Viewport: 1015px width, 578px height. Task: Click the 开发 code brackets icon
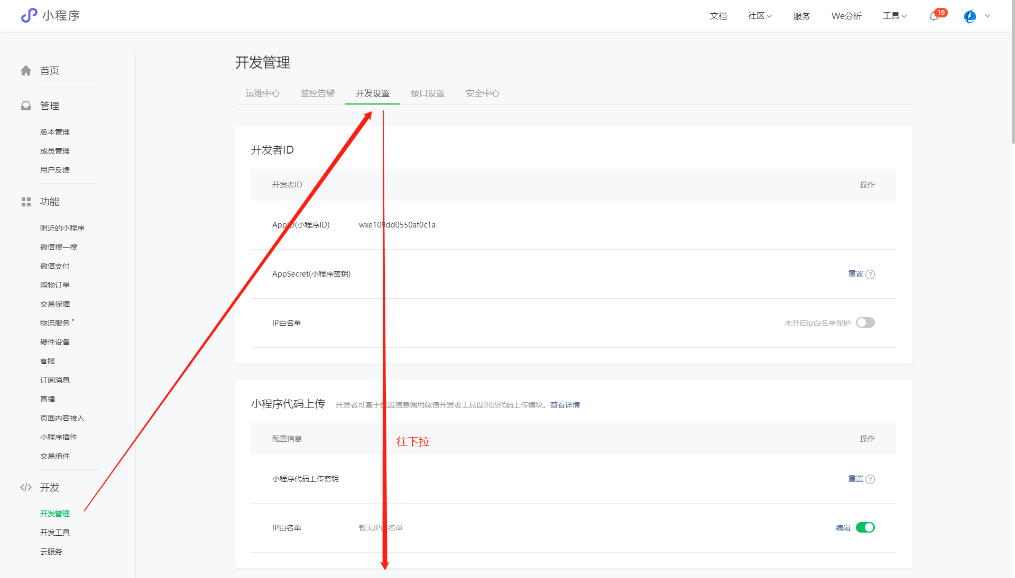click(26, 487)
